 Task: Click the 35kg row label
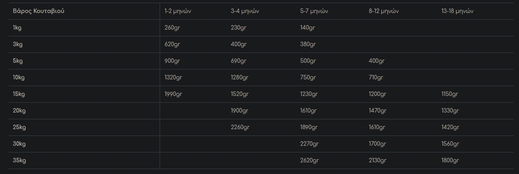(x=19, y=161)
